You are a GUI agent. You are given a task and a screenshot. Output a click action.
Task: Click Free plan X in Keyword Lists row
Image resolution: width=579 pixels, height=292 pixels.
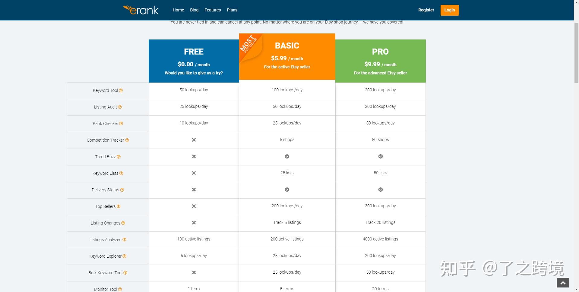194,173
